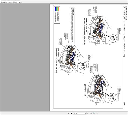
Task: Click the orange front harness legend swatch
Action: (59, 9)
